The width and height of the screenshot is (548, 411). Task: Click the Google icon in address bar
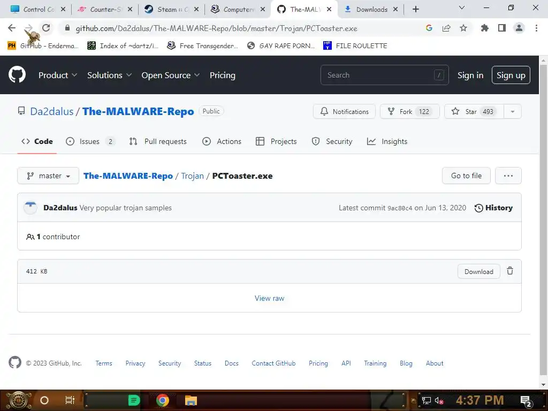(x=429, y=28)
